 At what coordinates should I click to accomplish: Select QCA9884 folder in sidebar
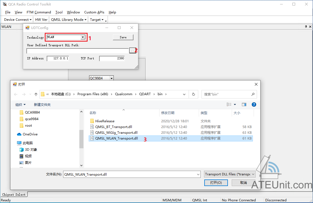(x=30, y=112)
